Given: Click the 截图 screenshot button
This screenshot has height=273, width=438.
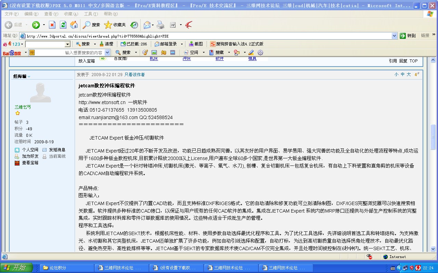Looking at the screenshot, I should click(196, 44).
